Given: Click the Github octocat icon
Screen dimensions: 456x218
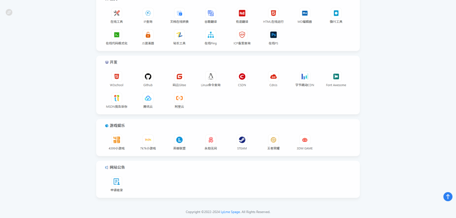Looking at the screenshot, I should pos(148,77).
